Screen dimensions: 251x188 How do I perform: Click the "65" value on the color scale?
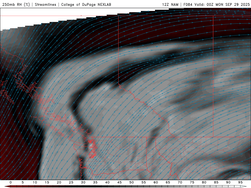pyautogui.click(x=168, y=182)
